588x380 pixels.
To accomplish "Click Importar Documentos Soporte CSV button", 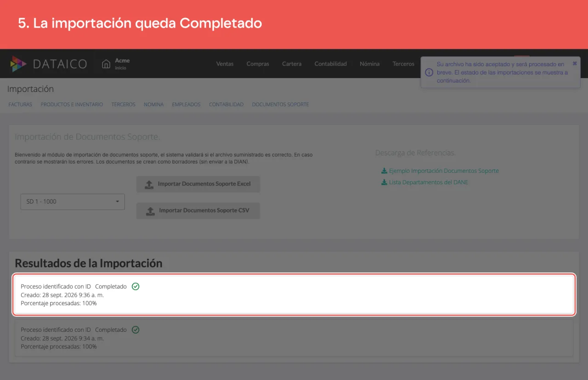I will click(198, 211).
